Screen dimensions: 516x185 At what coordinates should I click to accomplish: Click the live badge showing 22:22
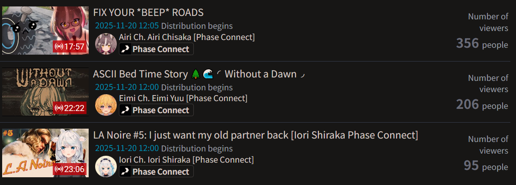click(x=70, y=108)
